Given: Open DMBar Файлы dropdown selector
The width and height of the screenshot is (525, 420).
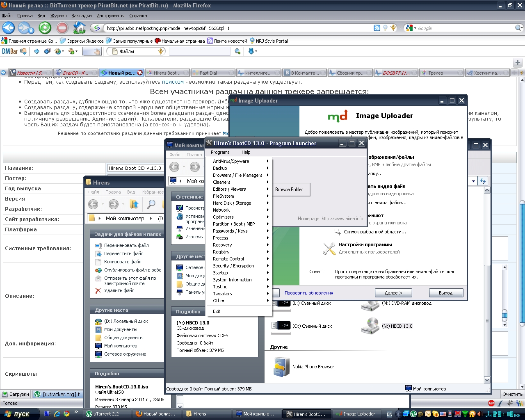Looking at the screenshot, I should [x=136, y=51].
